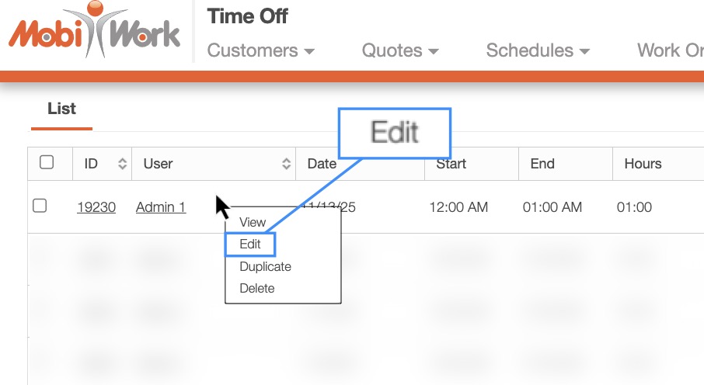Open the Work Orders menu

coord(670,51)
